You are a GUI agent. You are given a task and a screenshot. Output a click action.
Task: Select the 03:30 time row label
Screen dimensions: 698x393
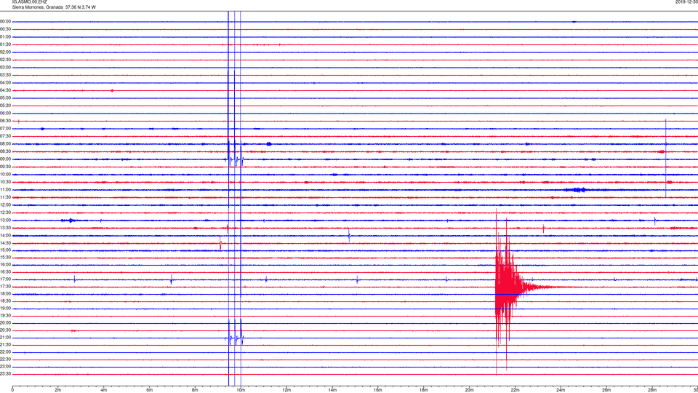(5, 75)
